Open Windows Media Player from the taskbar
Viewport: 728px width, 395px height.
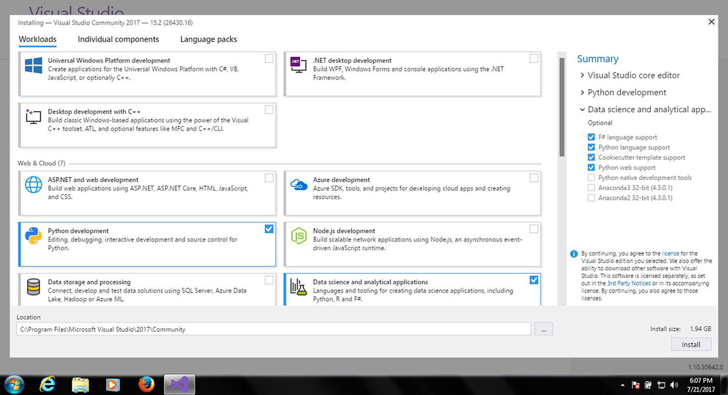[113, 384]
